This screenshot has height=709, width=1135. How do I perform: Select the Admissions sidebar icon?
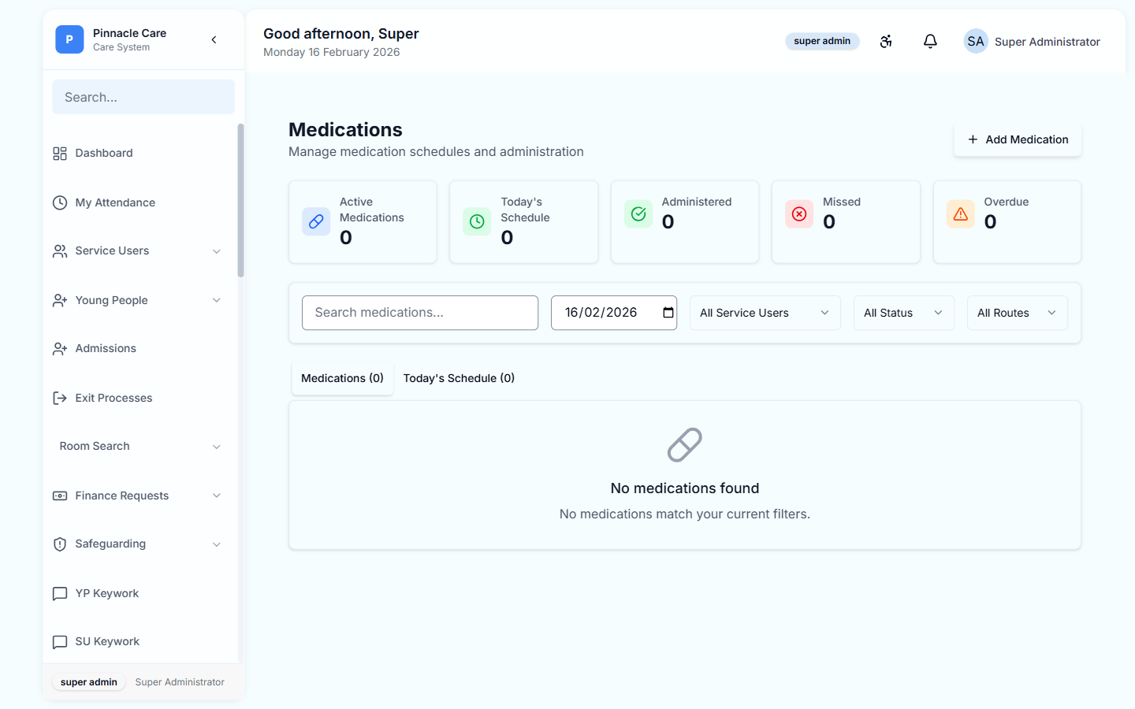pyautogui.click(x=60, y=348)
